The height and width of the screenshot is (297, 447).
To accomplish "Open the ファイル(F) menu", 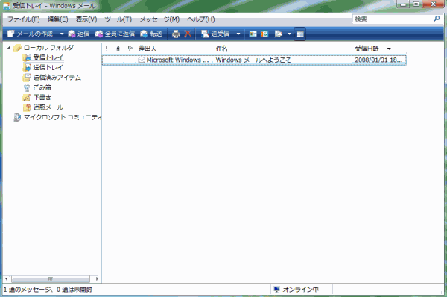I will click(x=23, y=19).
